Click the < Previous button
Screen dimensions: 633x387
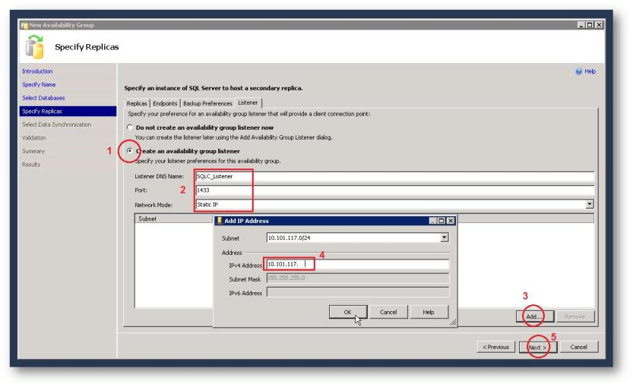point(495,347)
